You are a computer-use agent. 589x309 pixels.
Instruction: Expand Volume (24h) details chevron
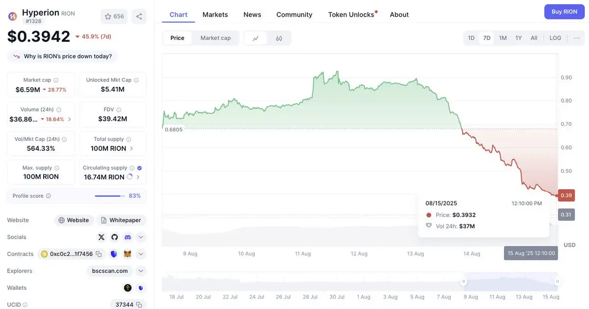point(69,119)
